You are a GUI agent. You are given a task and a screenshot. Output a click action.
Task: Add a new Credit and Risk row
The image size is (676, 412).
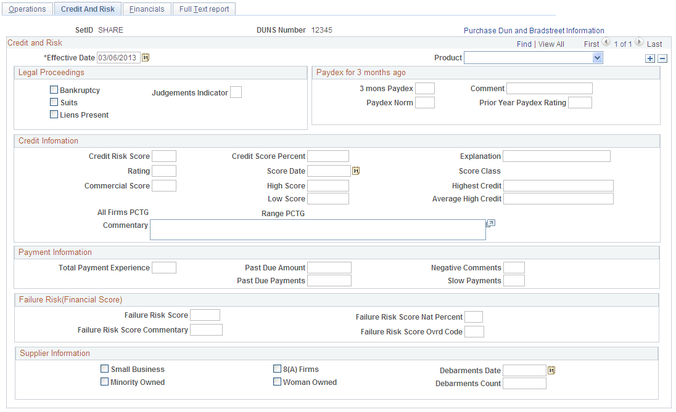point(650,58)
